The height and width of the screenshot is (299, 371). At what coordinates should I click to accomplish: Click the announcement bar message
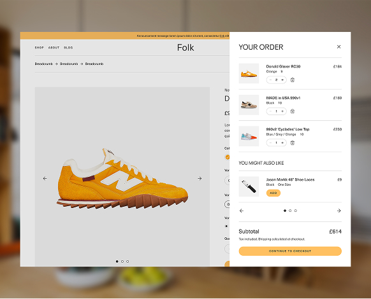click(x=183, y=36)
